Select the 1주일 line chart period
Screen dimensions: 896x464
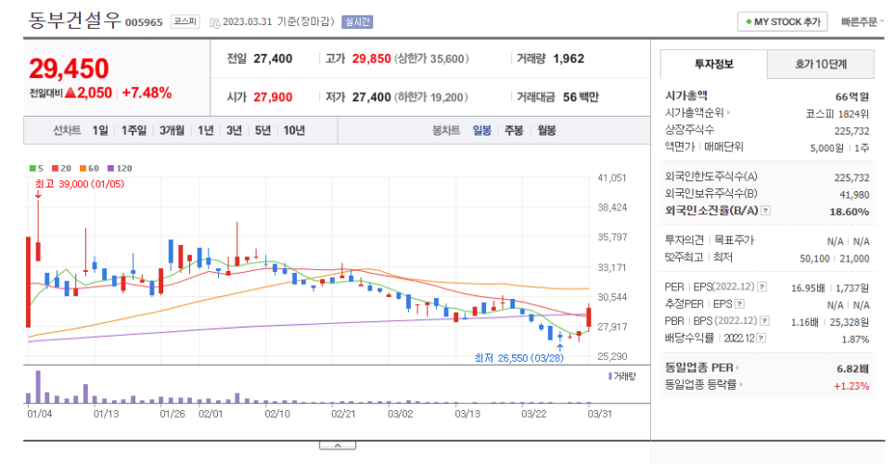point(134,130)
